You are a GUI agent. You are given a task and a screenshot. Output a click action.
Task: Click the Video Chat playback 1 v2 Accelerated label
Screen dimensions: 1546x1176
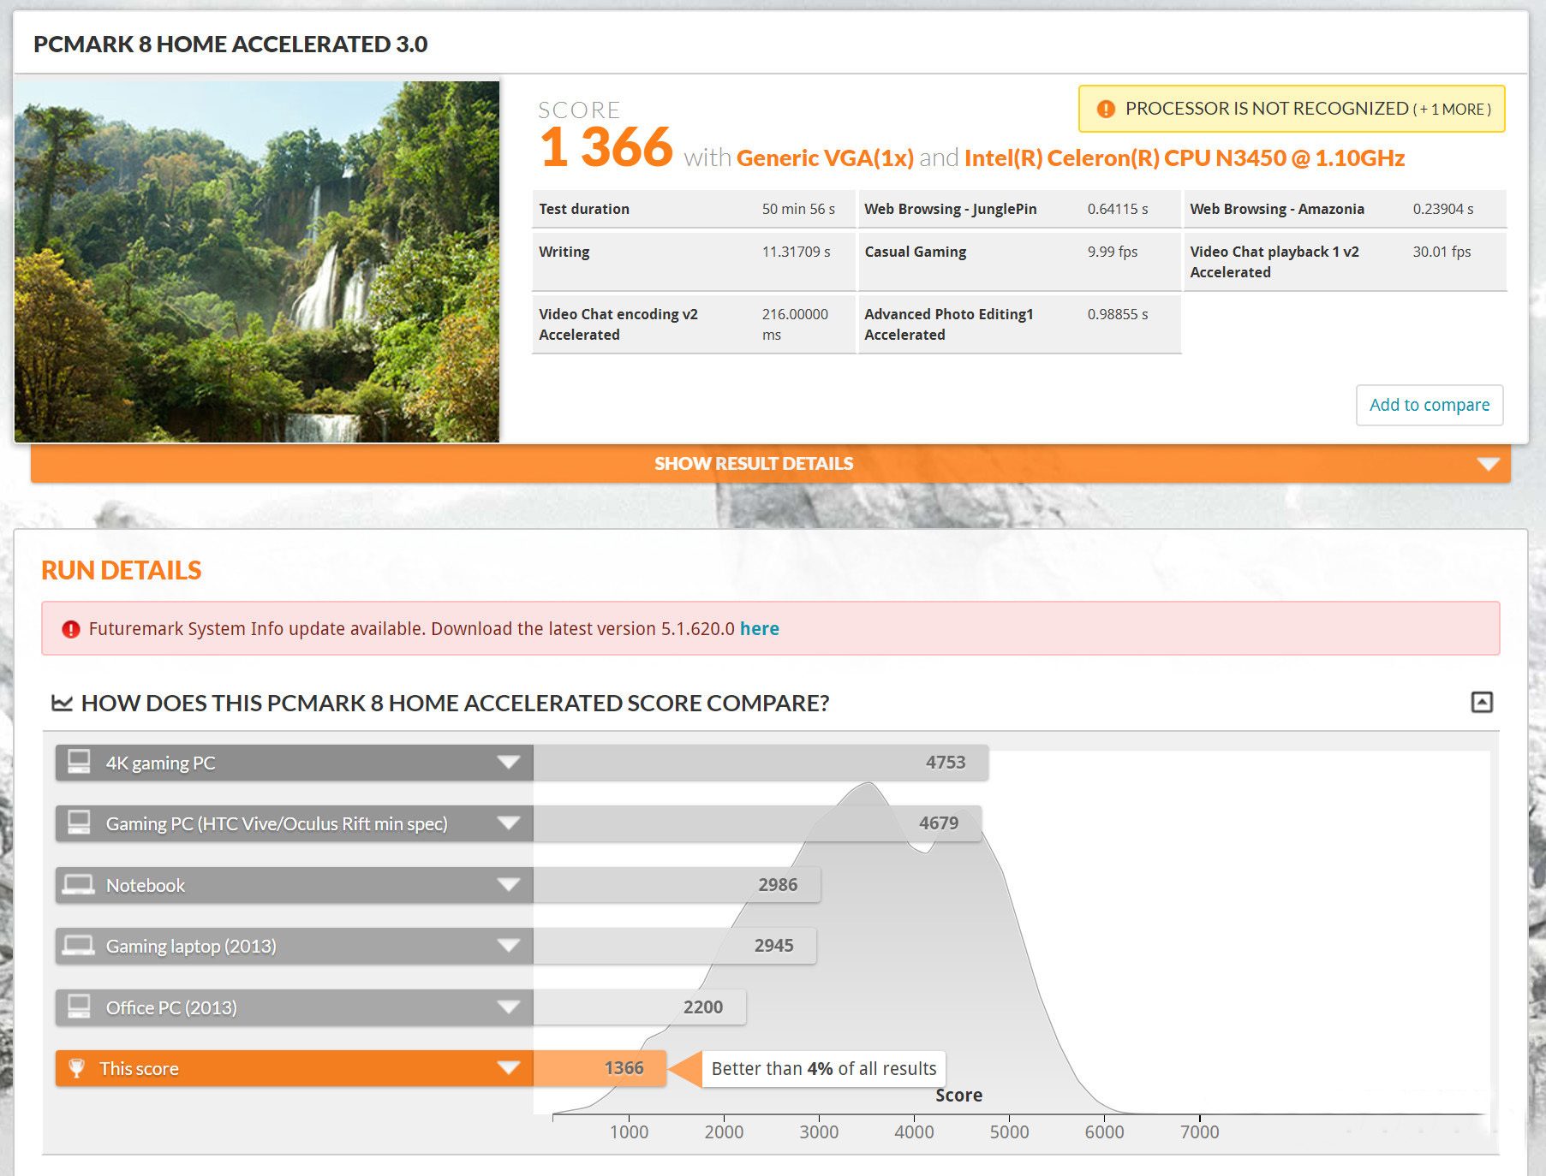(1274, 262)
